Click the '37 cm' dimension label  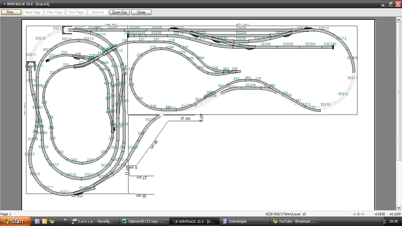point(185,119)
